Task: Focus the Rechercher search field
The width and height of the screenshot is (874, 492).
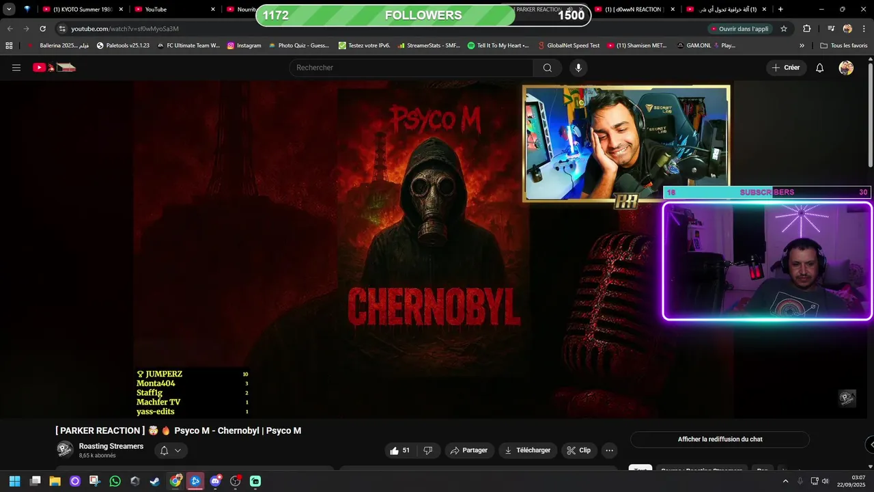Action: (412, 68)
